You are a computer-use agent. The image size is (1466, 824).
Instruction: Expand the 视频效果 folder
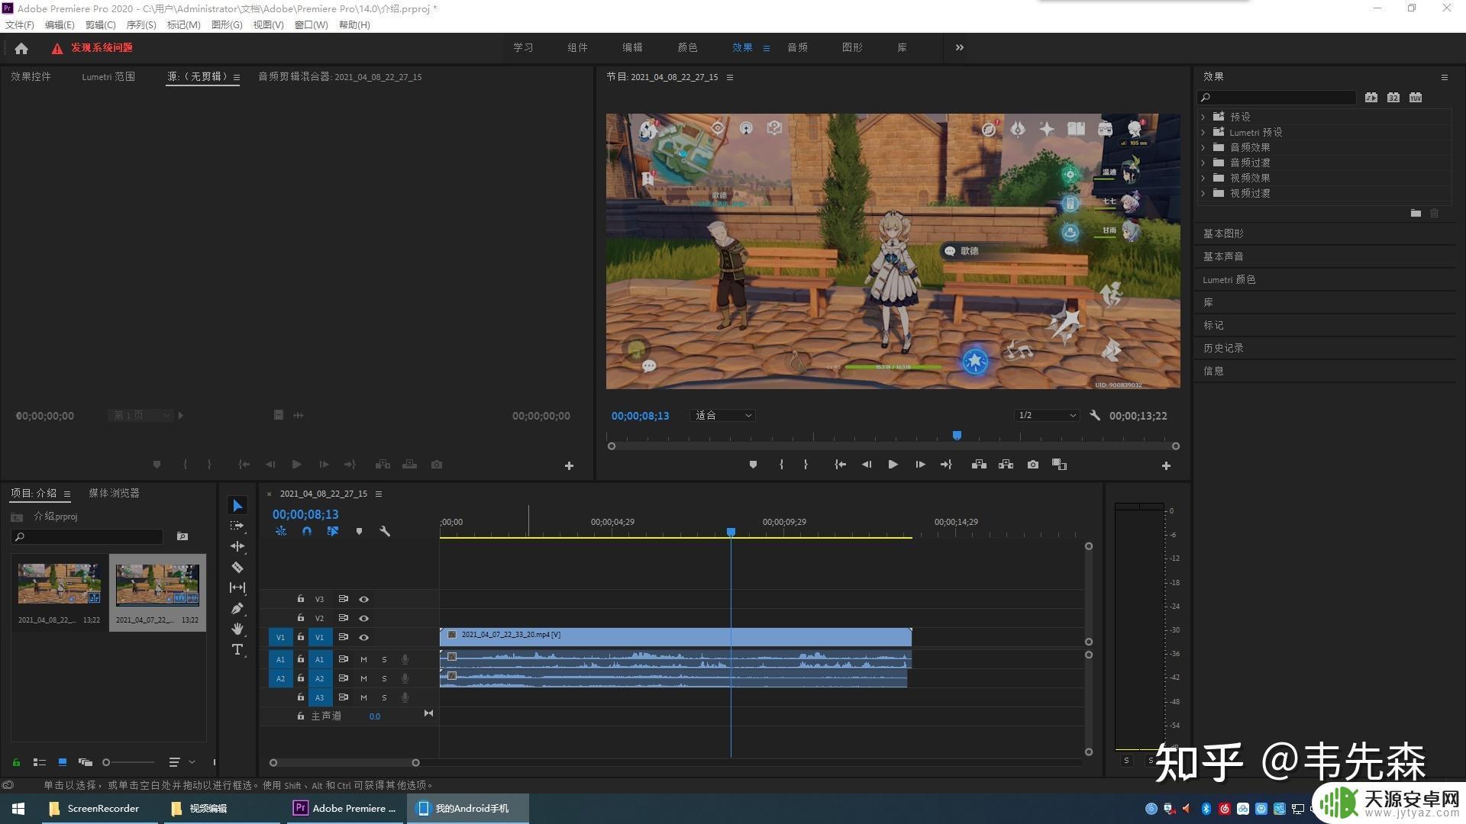point(1203,178)
